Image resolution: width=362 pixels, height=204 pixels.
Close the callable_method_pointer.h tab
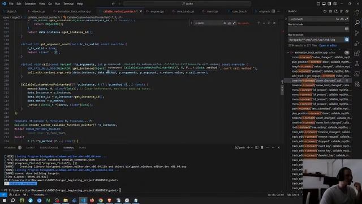click(x=141, y=11)
